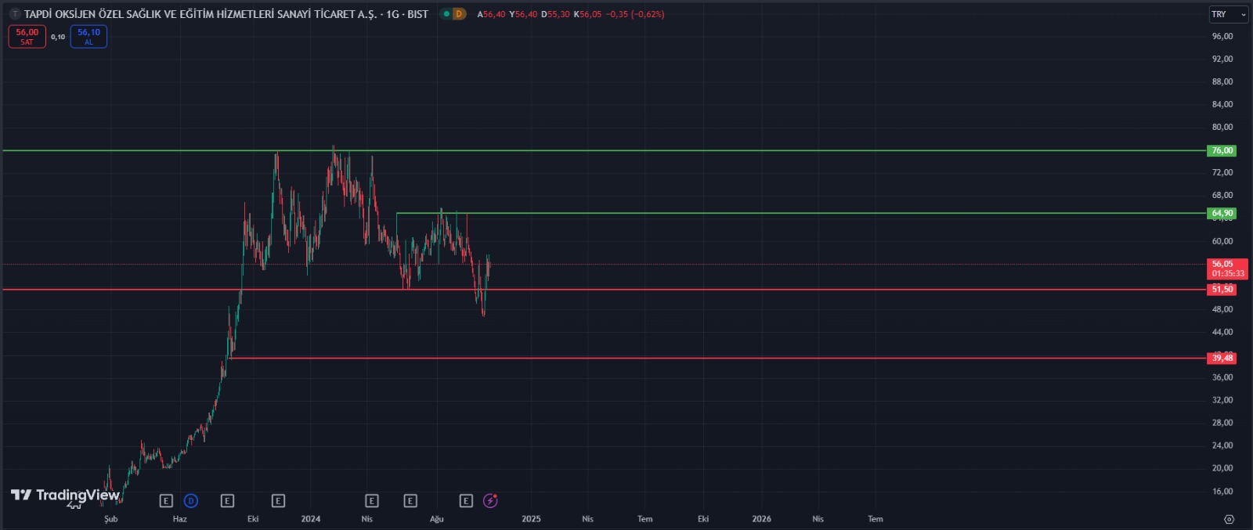Click the open value A56,40
1253x530 pixels.
click(x=491, y=14)
